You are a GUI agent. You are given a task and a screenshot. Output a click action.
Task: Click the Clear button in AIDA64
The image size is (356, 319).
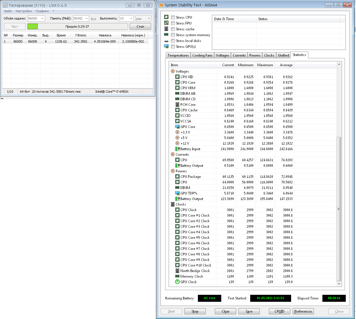coord(225,311)
